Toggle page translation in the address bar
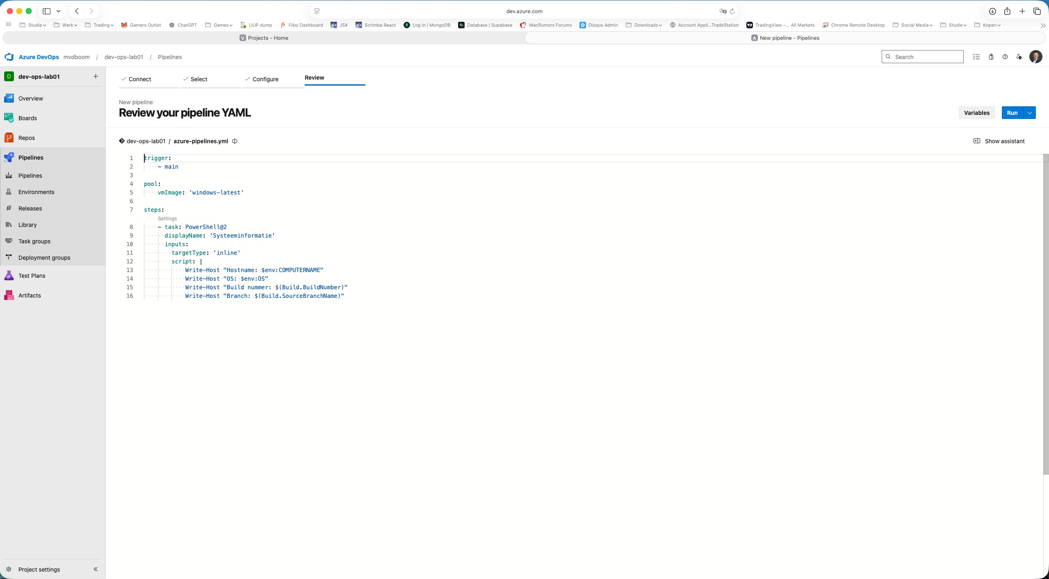 click(723, 11)
